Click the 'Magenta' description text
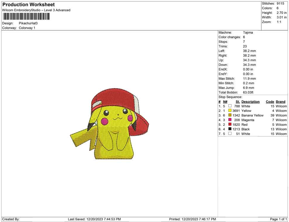Screen dimensions: 289x222 [248, 120]
